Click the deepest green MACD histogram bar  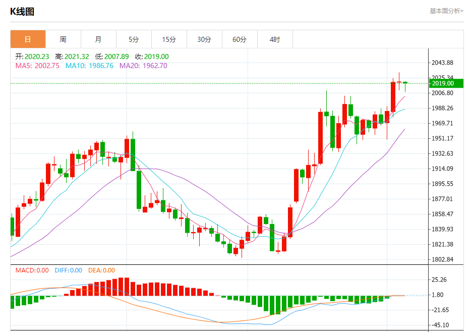[272, 305]
